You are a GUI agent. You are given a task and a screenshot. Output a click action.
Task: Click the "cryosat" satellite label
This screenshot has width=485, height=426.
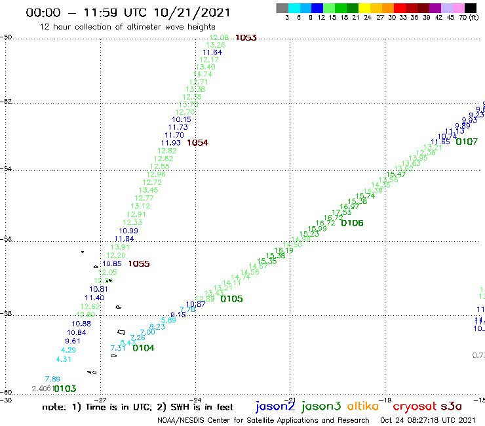coord(415,407)
